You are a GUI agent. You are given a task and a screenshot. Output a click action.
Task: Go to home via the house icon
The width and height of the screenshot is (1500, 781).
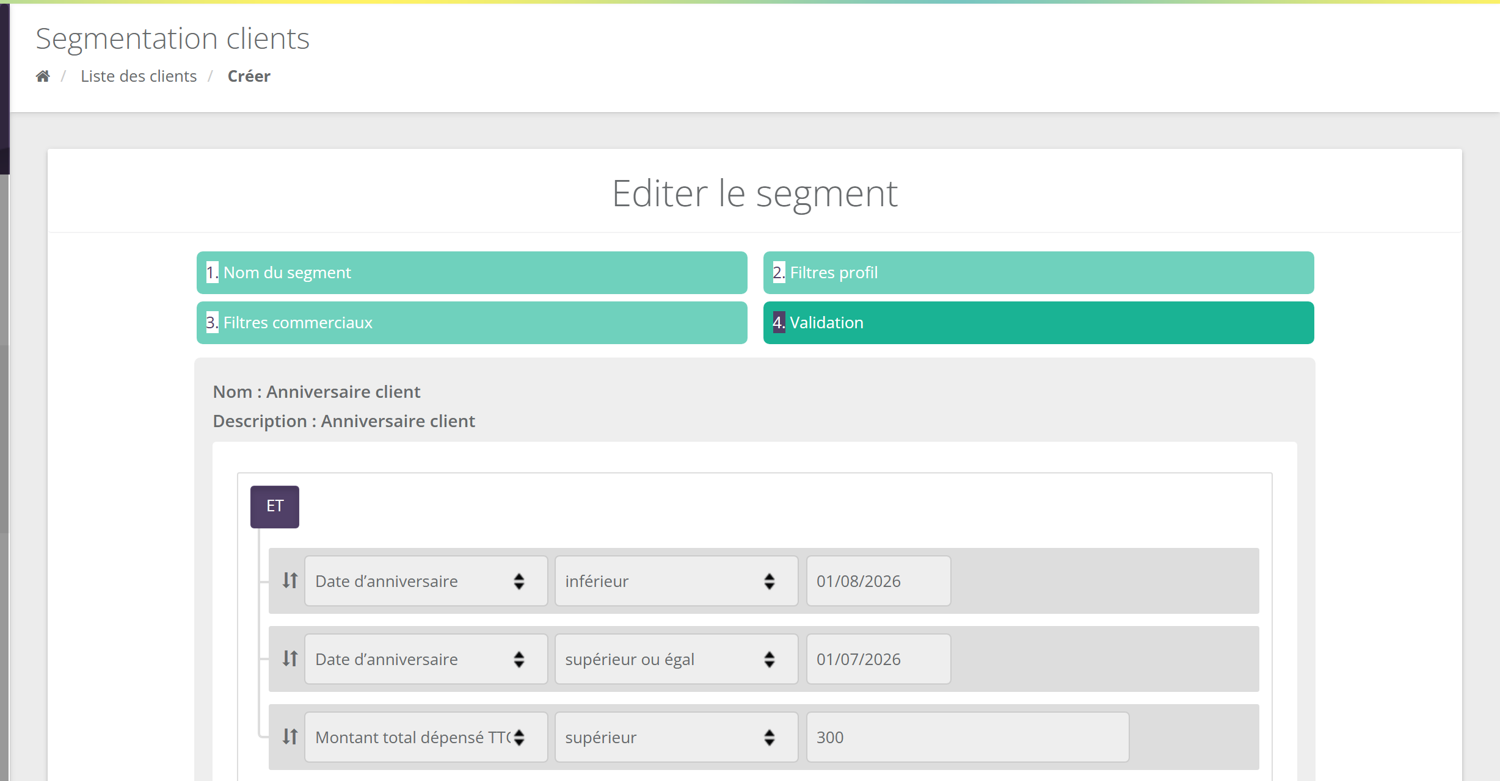pyautogui.click(x=43, y=76)
